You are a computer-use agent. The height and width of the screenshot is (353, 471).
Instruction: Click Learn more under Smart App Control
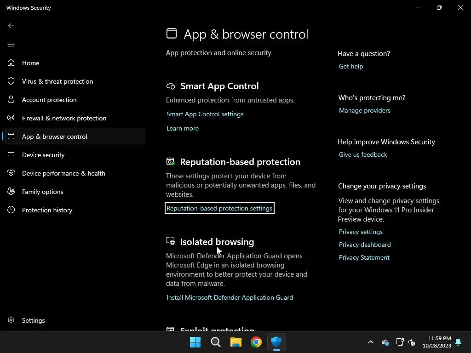tap(182, 128)
